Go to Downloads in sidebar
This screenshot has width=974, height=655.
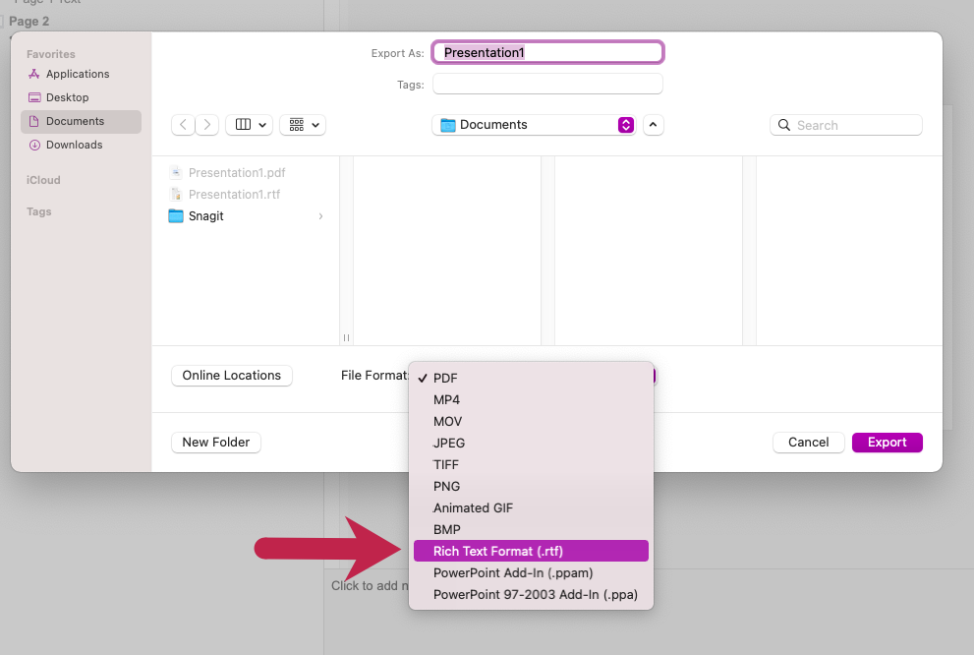74,145
